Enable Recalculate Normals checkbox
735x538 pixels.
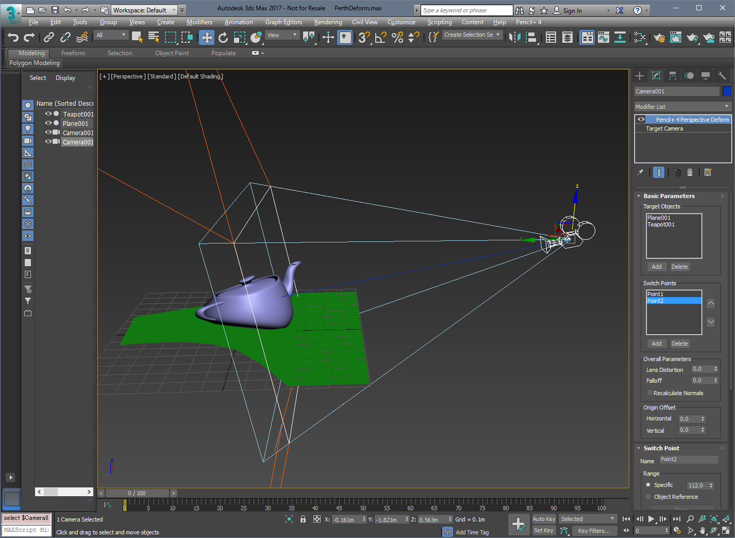tap(649, 393)
